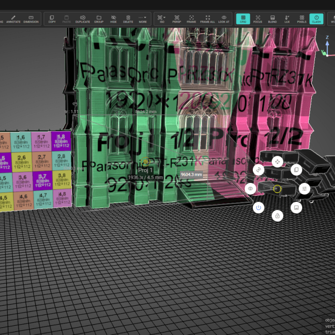This screenshot has width=335, height=335.
Task: Group the selected objects
Action: [99, 19]
